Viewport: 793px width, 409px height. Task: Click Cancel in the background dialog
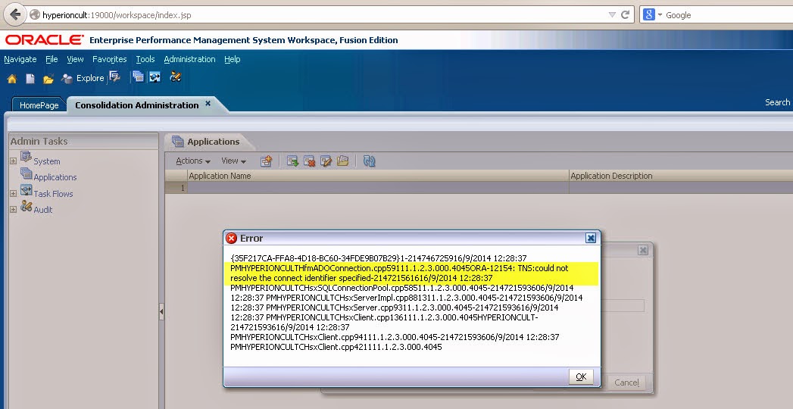(626, 382)
